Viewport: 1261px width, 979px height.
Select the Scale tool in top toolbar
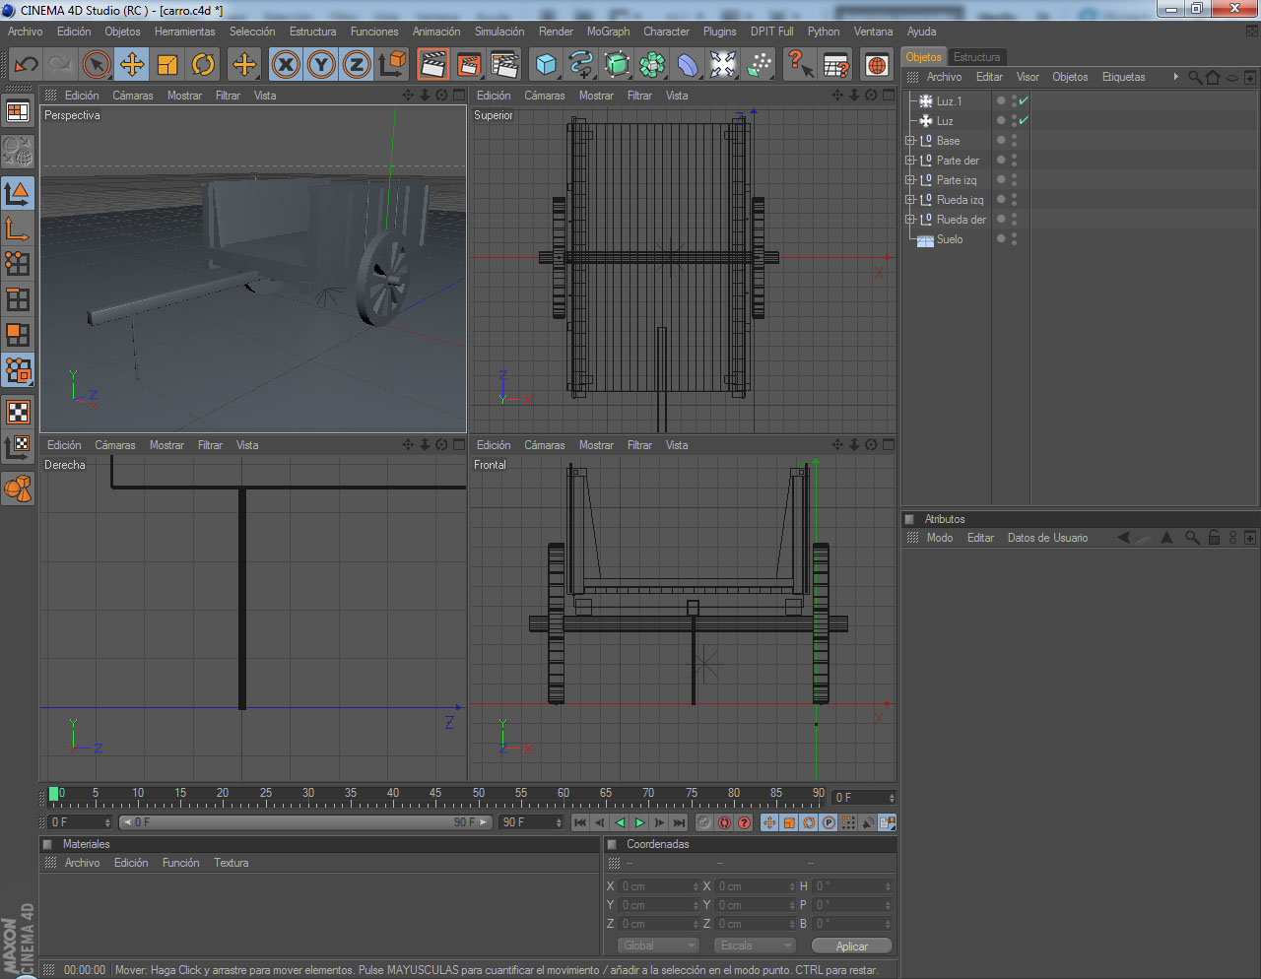point(167,65)
